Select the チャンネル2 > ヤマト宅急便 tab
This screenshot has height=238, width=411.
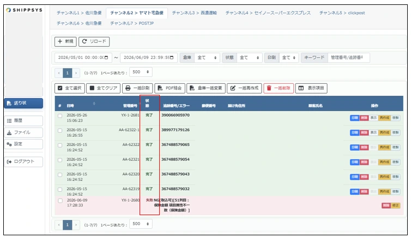tap(137, 13)
